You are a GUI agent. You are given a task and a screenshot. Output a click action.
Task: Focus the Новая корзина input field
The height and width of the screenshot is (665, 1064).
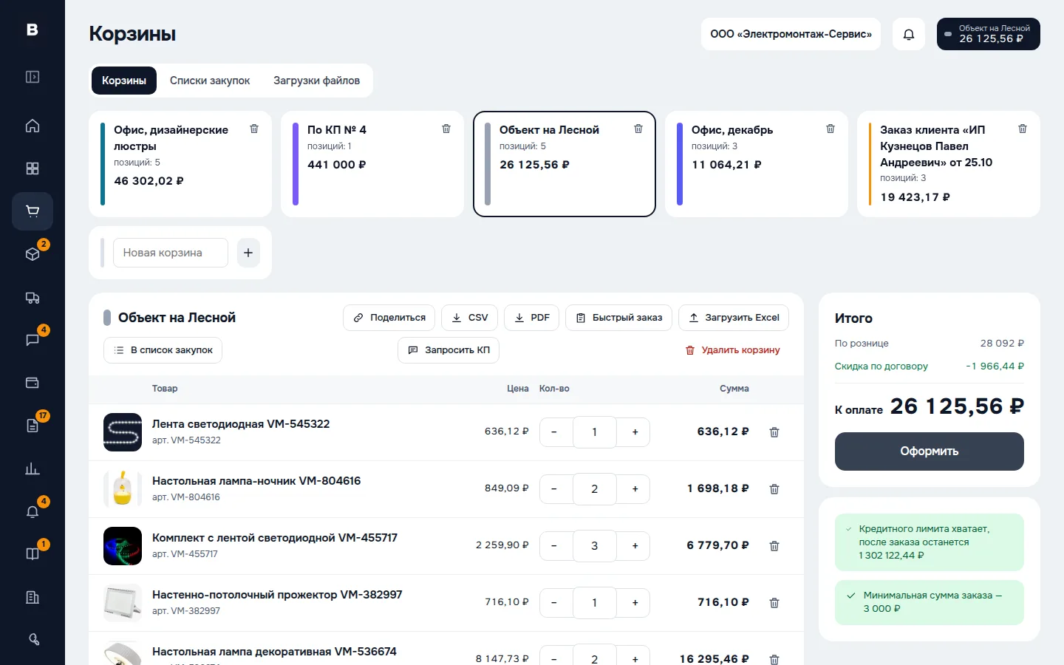pyautogui.click(x=171, y=253)
